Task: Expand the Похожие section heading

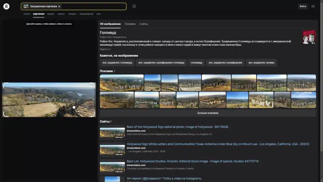Action: [107, 71]
